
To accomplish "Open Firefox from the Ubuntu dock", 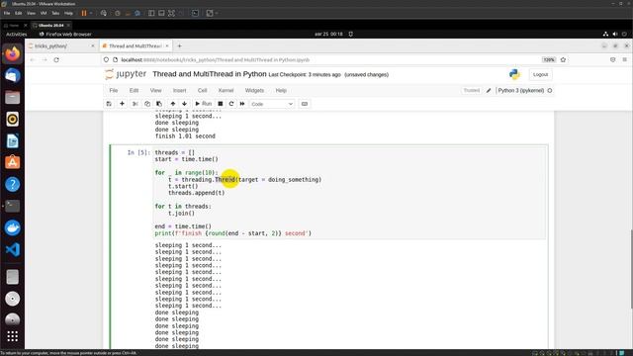I will click(13, 53).
